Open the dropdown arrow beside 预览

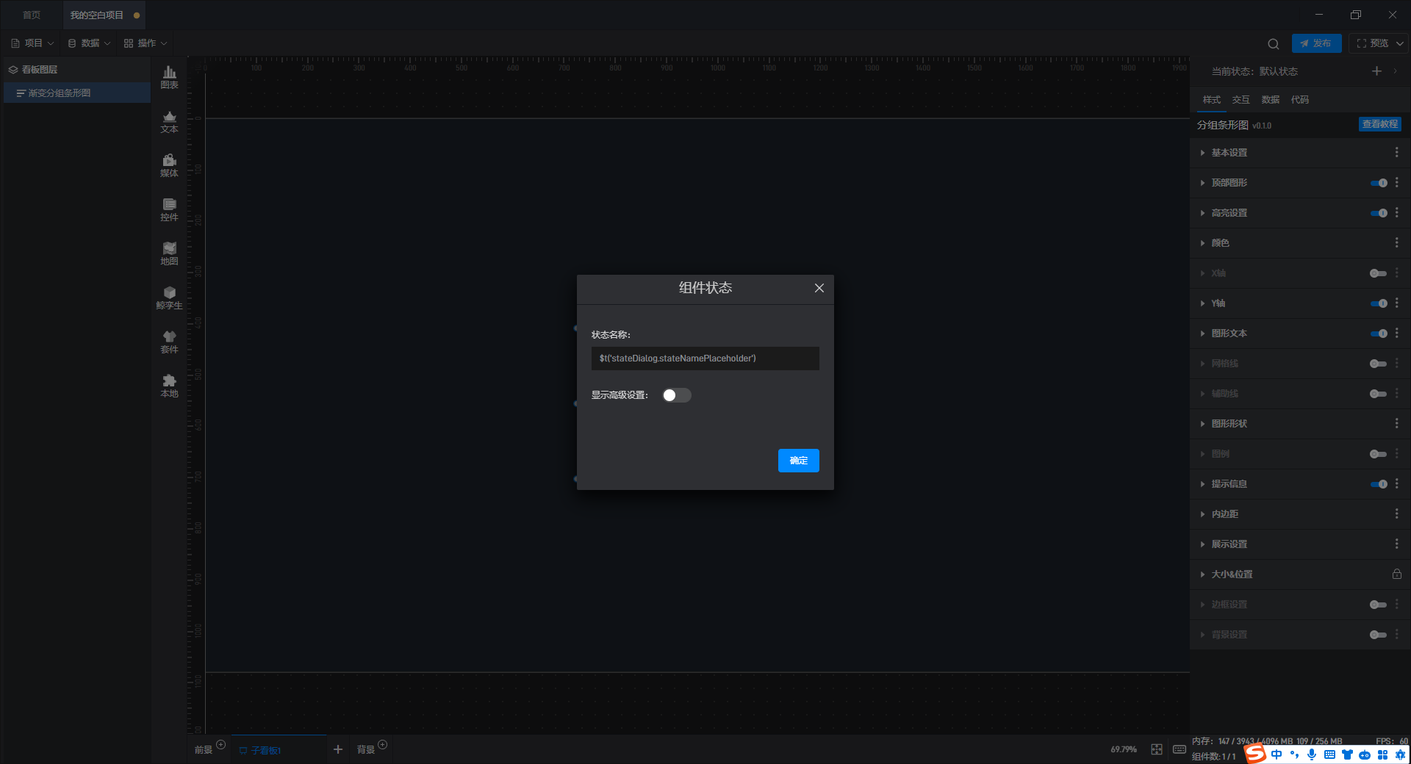pos(1399,43)
